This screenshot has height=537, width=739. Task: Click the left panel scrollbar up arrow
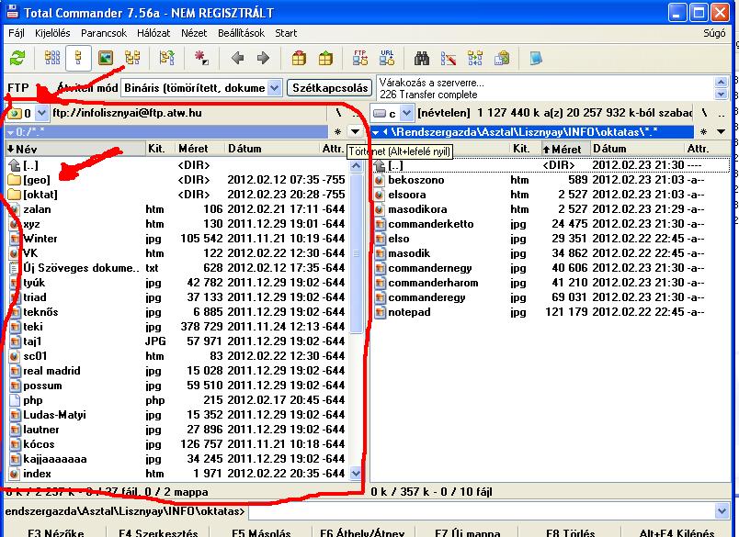pyautogui.click(x=356, y=165)
